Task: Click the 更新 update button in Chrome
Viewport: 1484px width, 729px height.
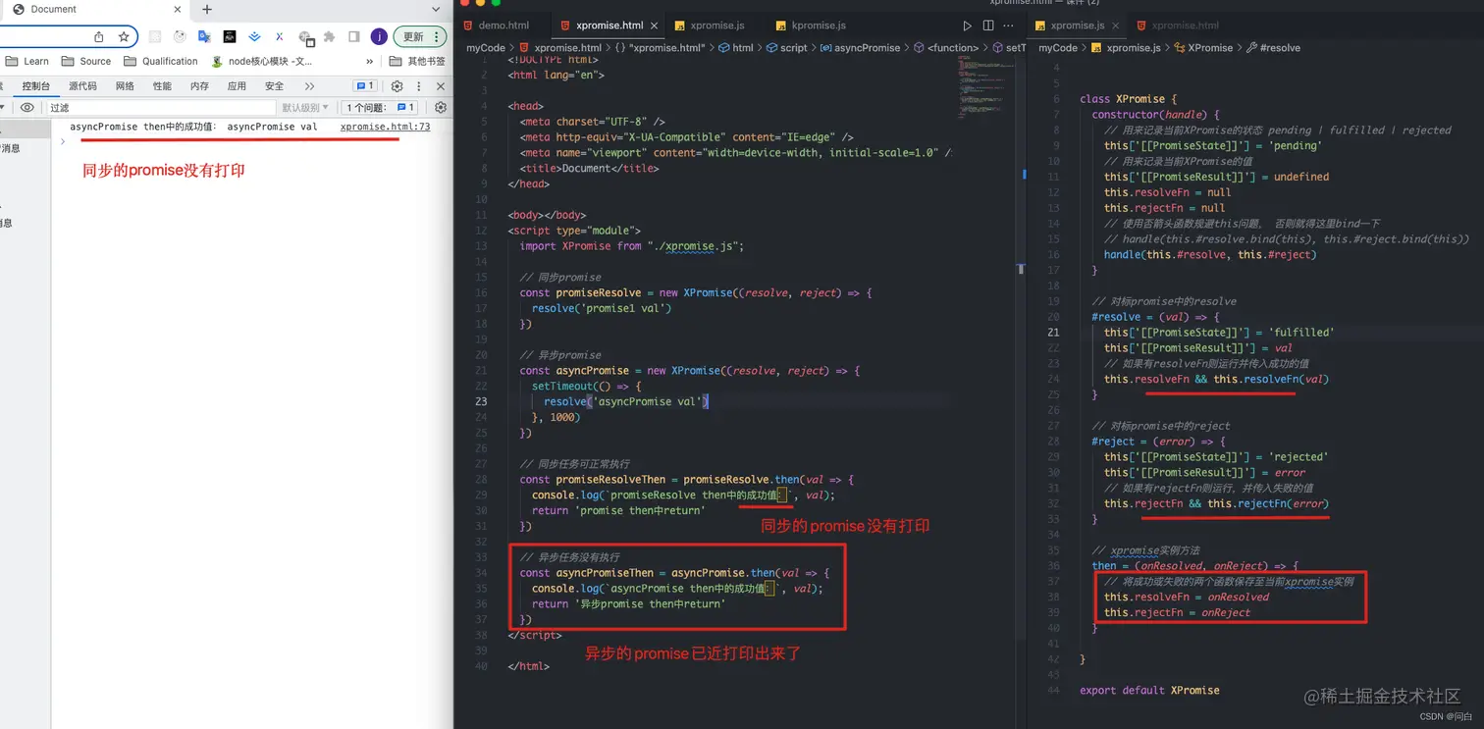Action: point(419,36)
